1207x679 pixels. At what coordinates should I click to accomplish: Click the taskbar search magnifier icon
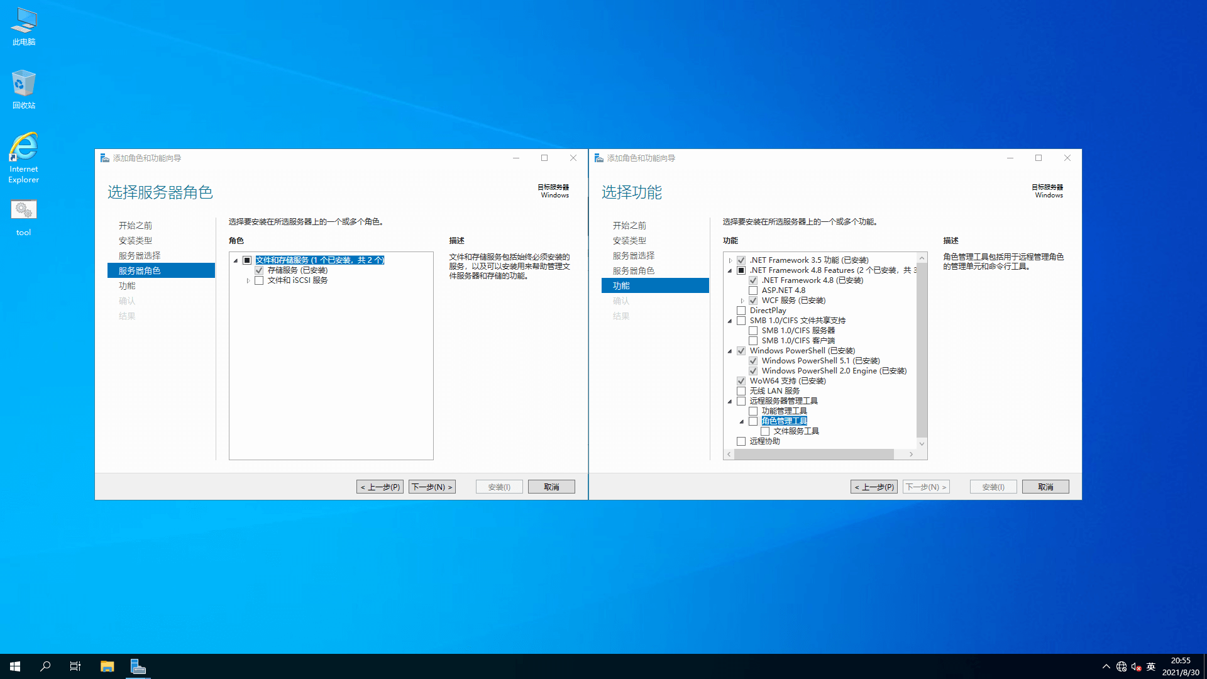click(x=45, y=666)
